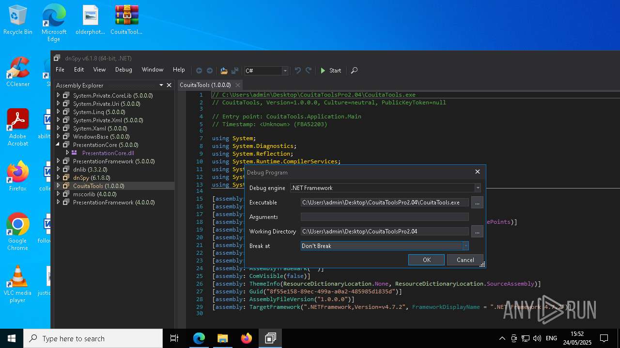The width and height of the screenshot is (620, 348).
Task: Expand System.Private.CoreLib node
Action: (58, 96)
